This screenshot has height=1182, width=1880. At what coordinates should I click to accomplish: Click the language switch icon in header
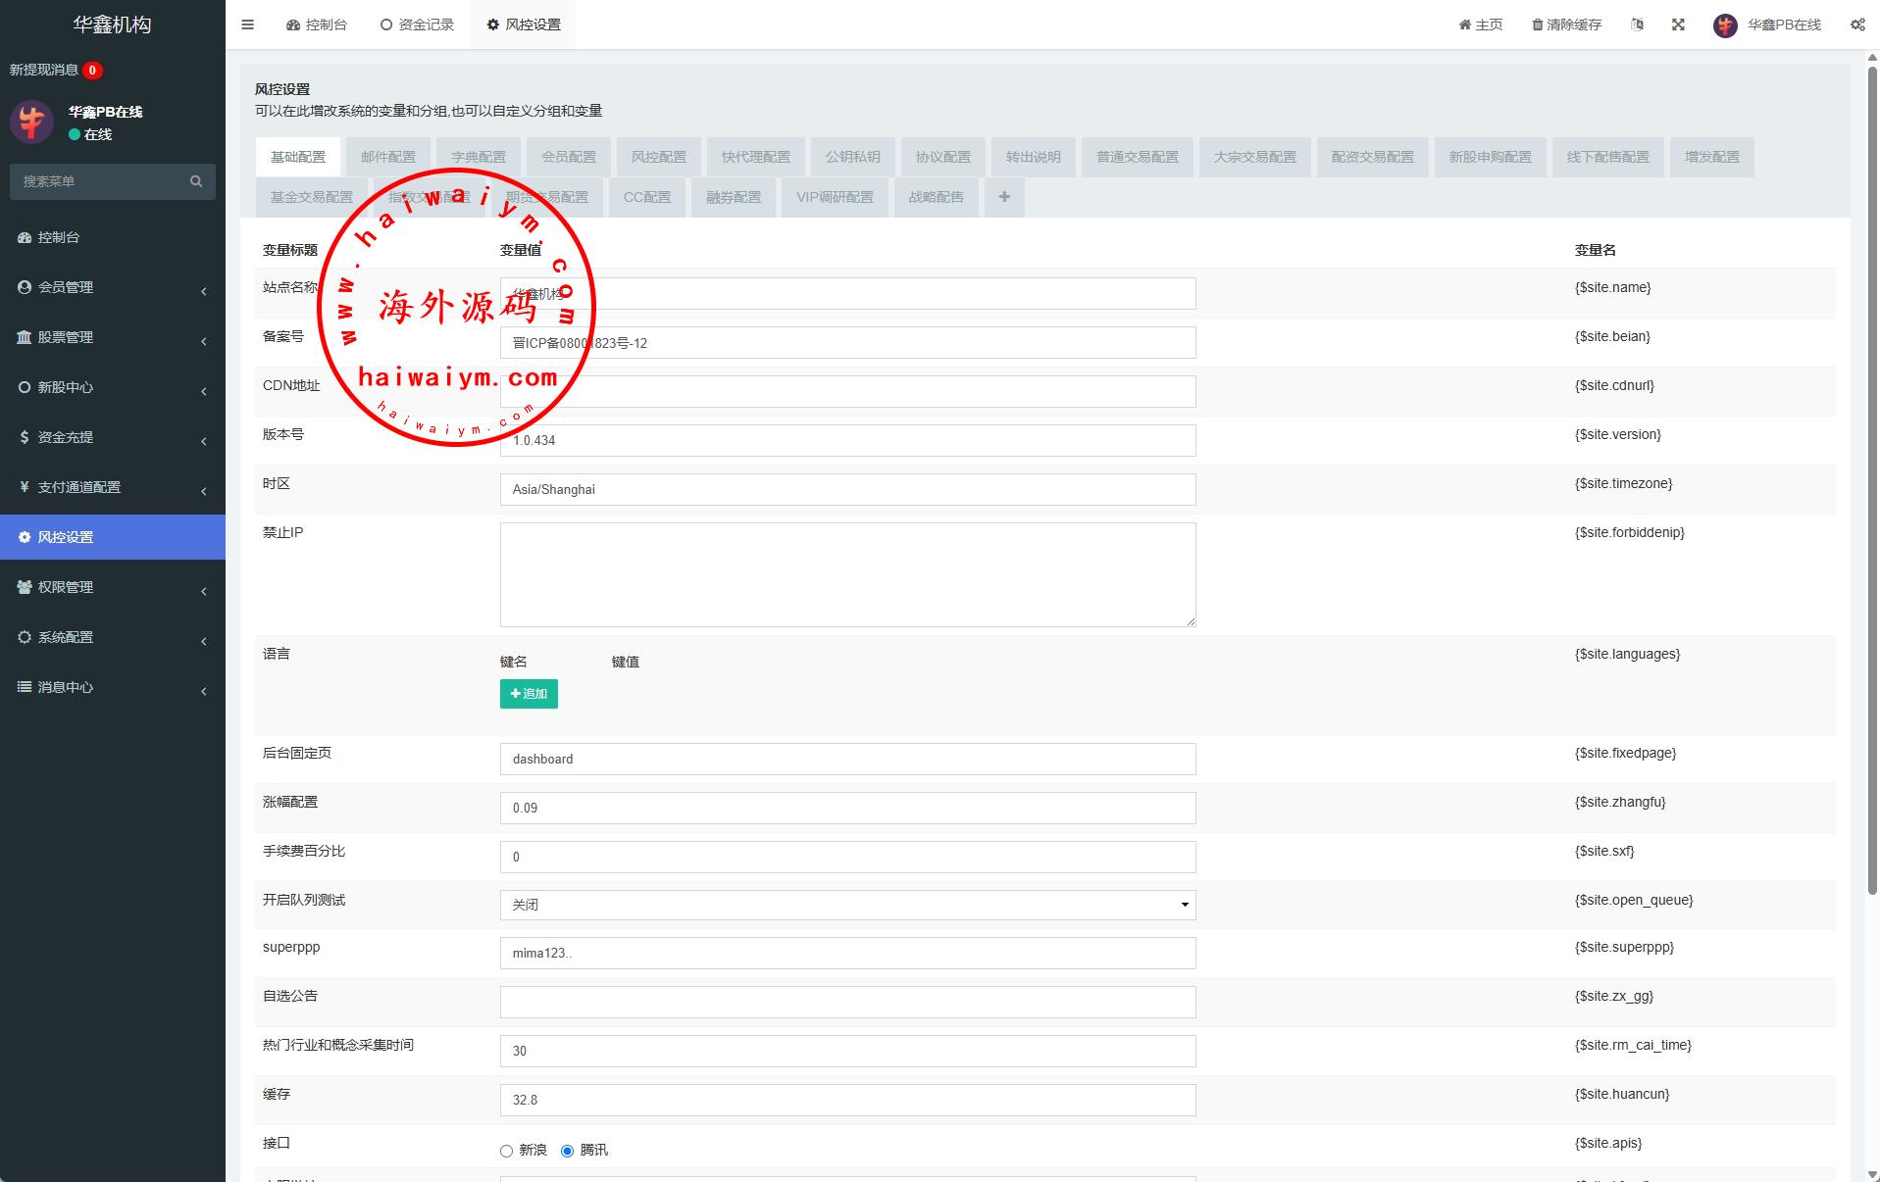pos(1637,25)
